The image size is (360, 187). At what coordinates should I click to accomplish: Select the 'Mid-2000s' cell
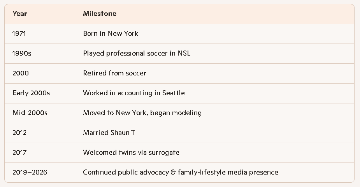pos(30,113)
